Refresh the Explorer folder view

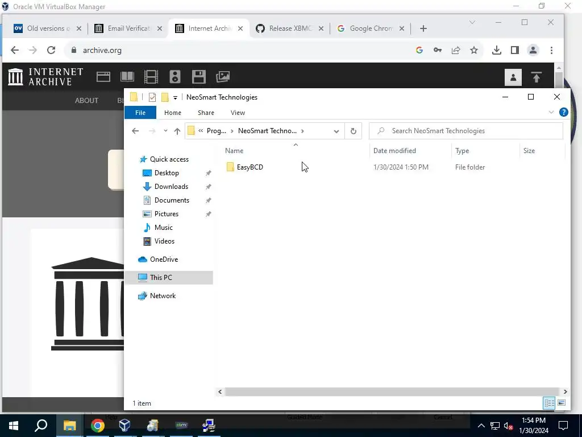[354, 131]
